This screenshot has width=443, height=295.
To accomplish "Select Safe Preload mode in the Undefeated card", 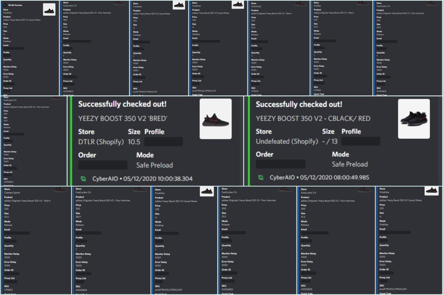I will [350, 164].
